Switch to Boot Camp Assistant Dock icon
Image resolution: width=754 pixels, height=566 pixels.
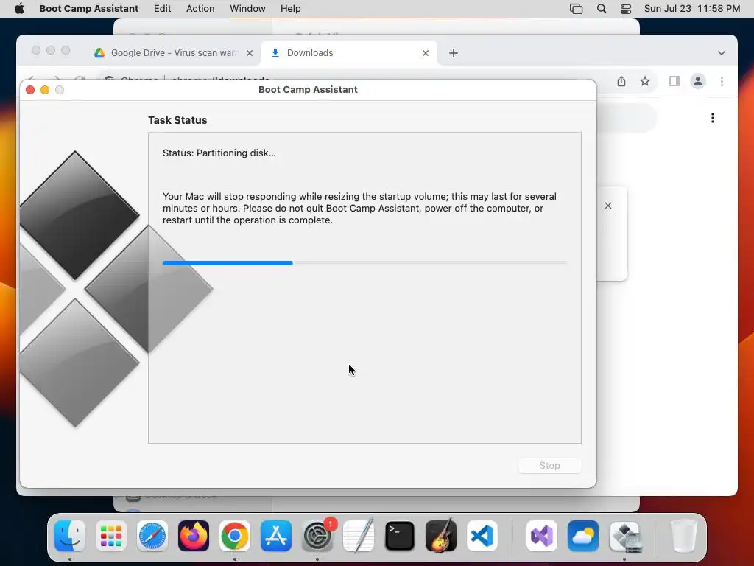(x=624, y=536)
